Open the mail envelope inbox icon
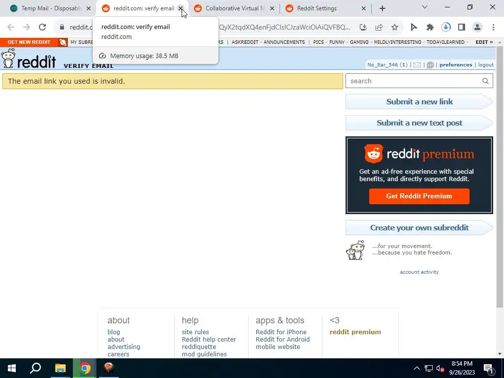 tap(417, 65)
